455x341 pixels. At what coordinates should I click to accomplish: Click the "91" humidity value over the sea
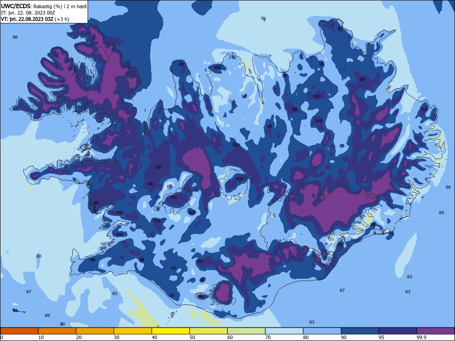pyautogui.click(x=15, y=310)
